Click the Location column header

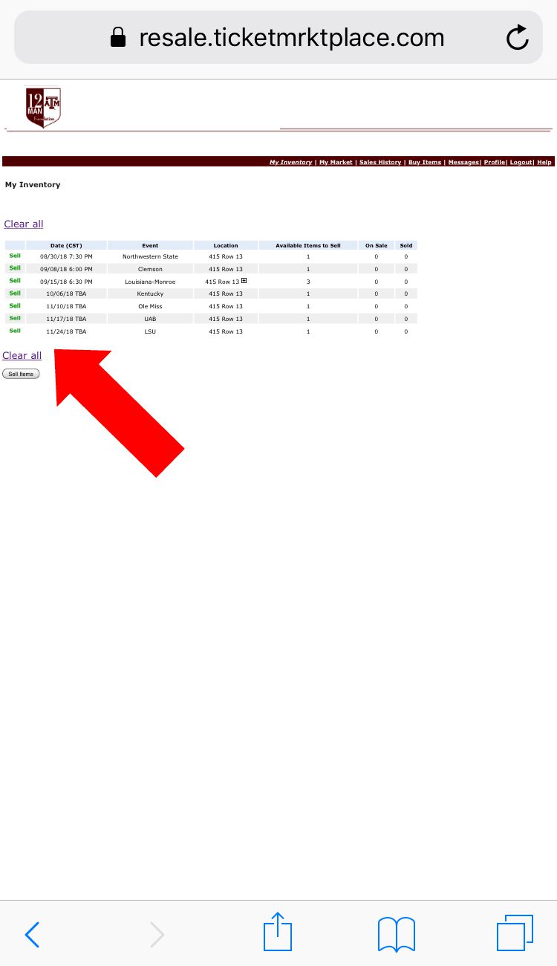tap(226, 245)
